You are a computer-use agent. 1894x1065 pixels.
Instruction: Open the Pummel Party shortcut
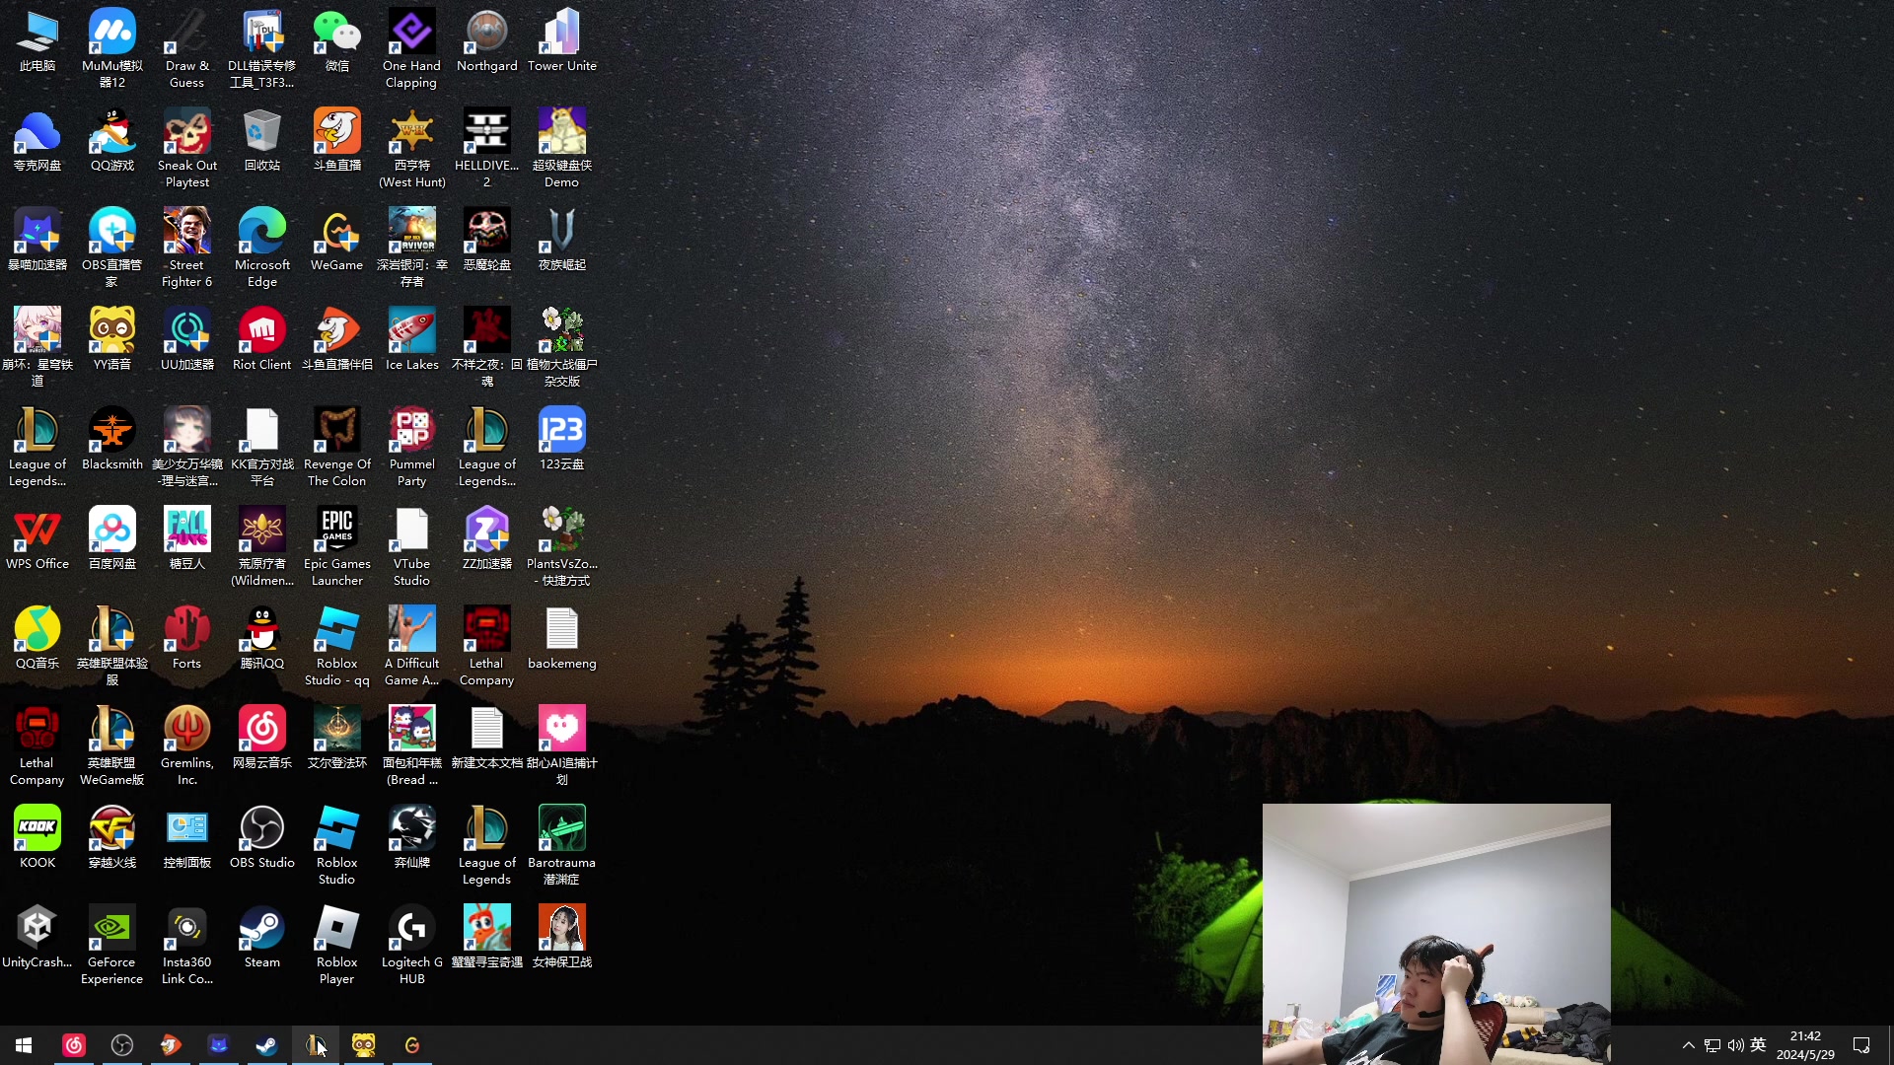pyautogui.click(x=411, y=448)
